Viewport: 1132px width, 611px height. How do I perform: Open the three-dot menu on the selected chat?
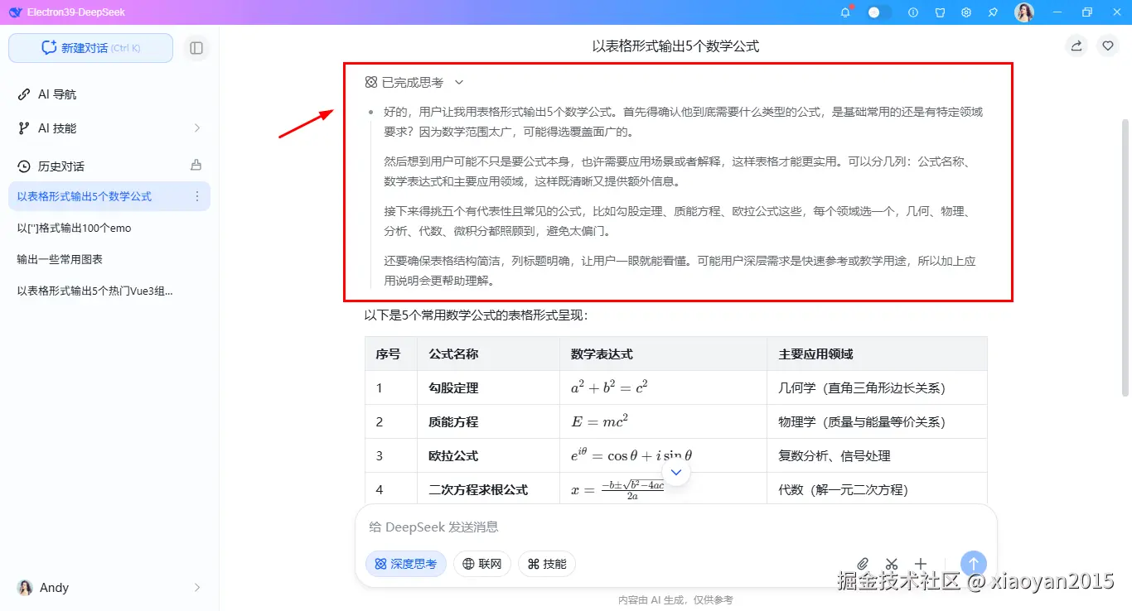click(x=197, y=196)
